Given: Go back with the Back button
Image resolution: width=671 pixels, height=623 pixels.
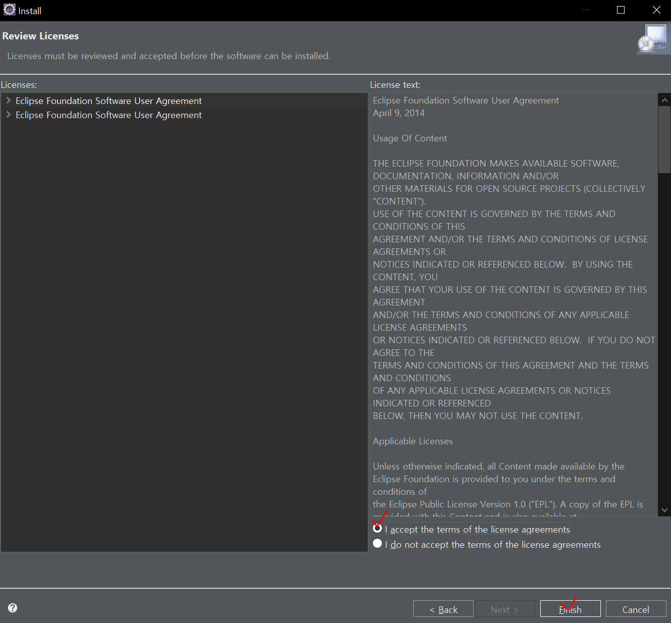Looking at the screenshot, I should [443, 609].
